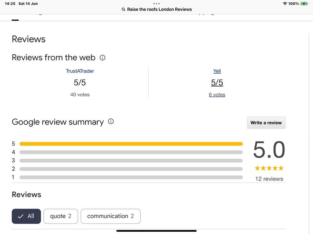Click the Yell 5/5 rating link

tap(217, 83)
